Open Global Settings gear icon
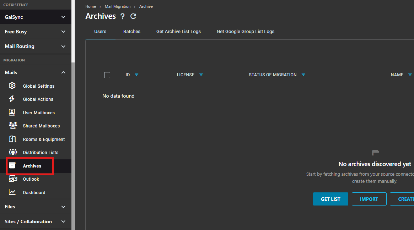Viewport: 414px width, 230px height. point(12,86)
